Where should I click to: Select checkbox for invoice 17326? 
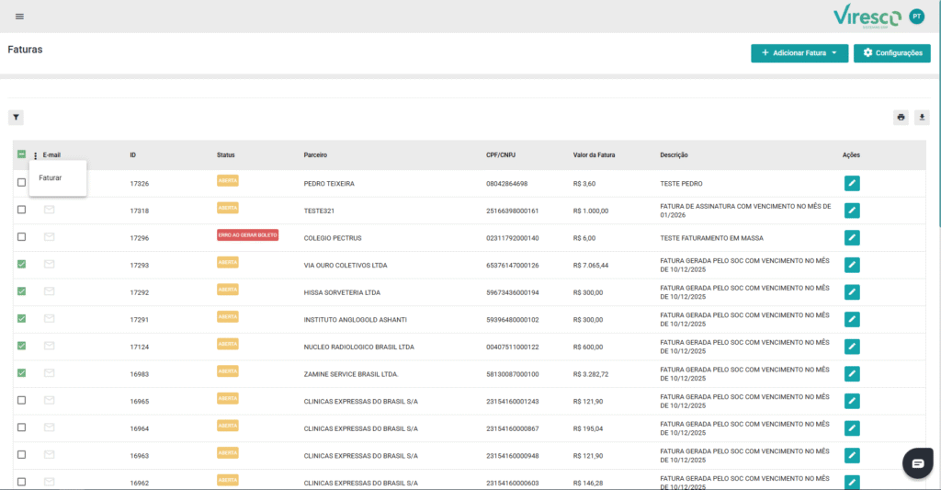point(21,183)
